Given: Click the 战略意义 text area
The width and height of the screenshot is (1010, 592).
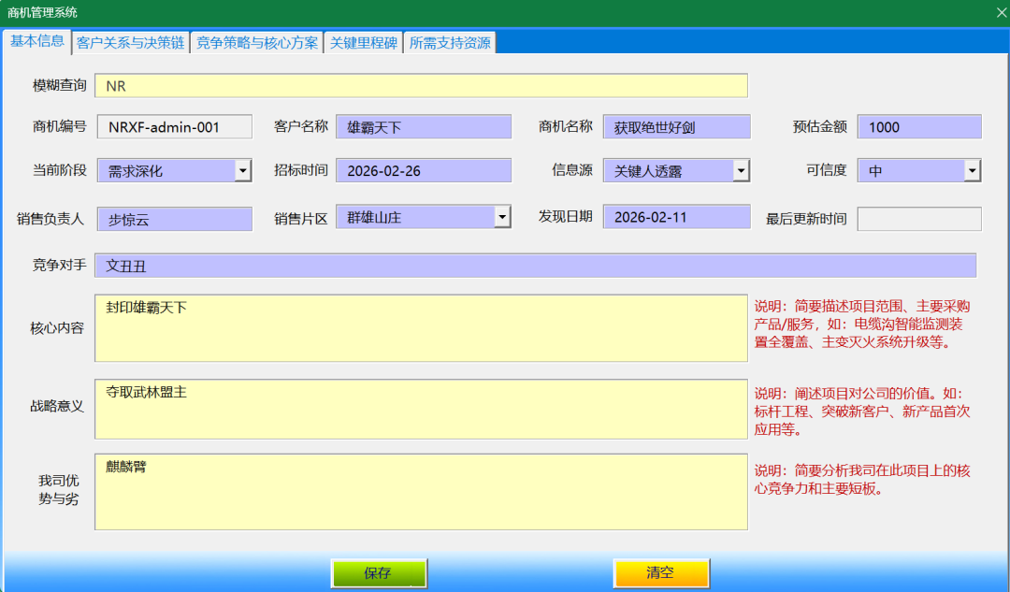Looking at the screenshot, I should coord(421,409).
